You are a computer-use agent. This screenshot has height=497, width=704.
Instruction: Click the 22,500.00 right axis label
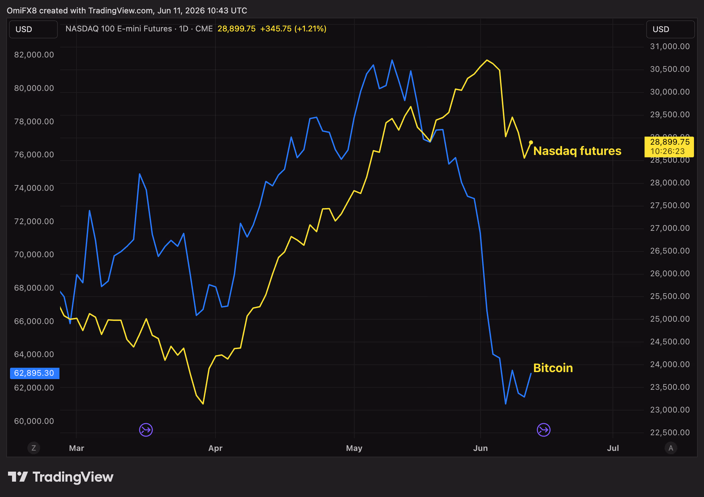point(670,433)
